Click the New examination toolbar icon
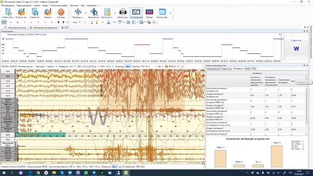313x176 pixels. pos(8,13)
